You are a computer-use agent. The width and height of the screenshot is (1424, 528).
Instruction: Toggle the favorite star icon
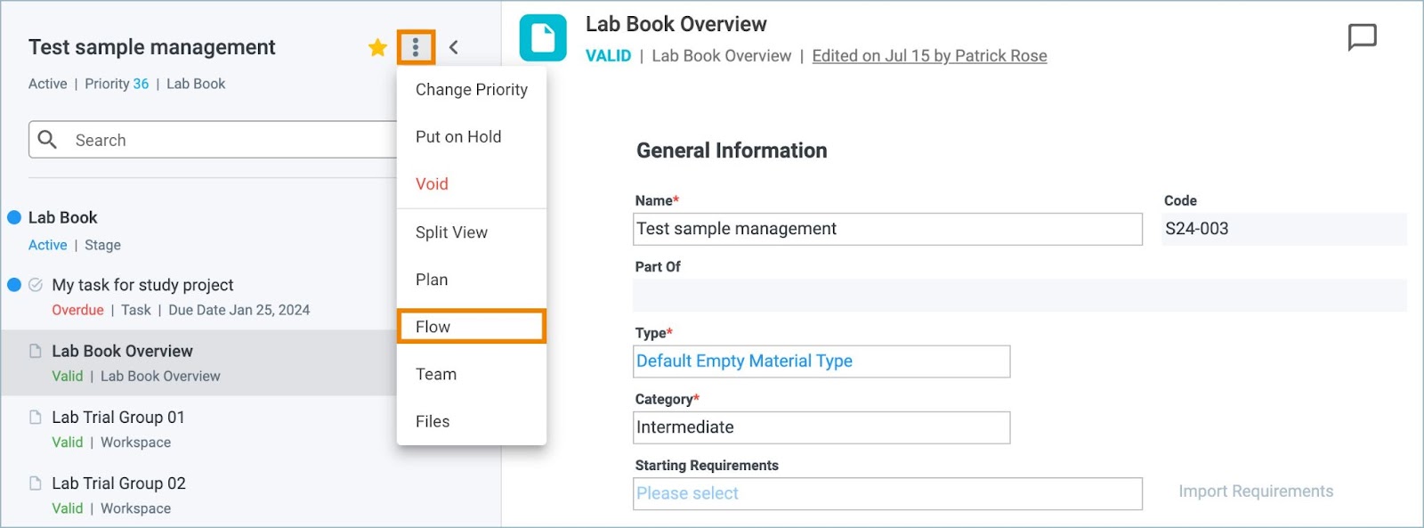377,47
